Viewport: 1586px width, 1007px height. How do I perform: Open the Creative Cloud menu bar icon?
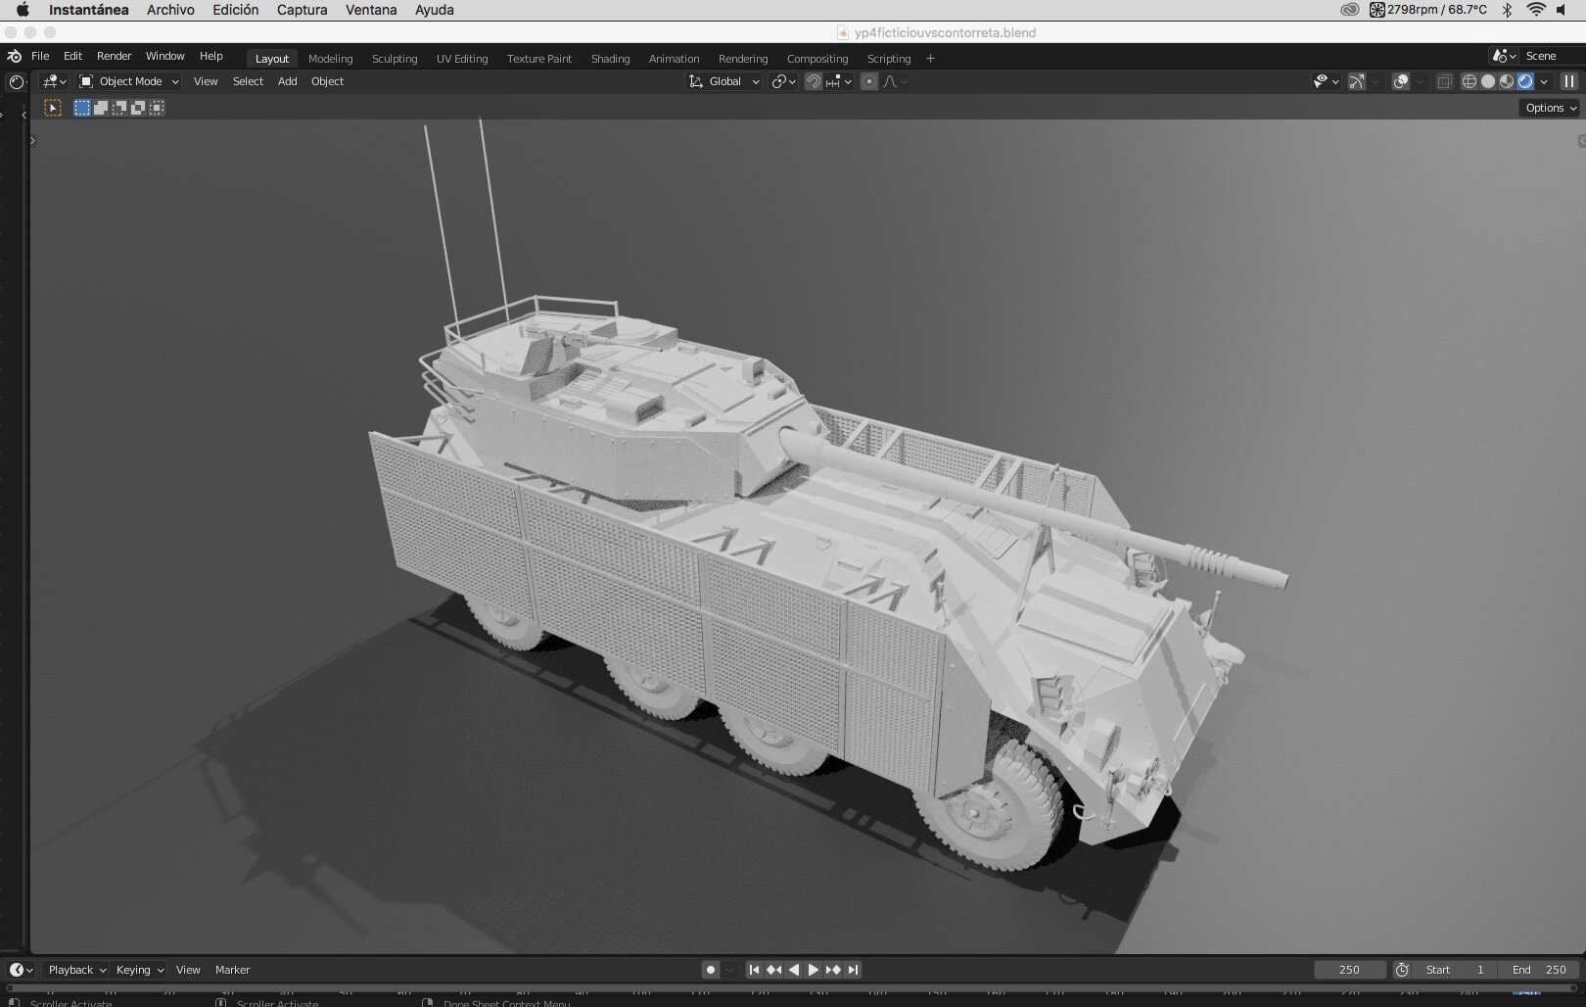click(x=1350, y=10)
